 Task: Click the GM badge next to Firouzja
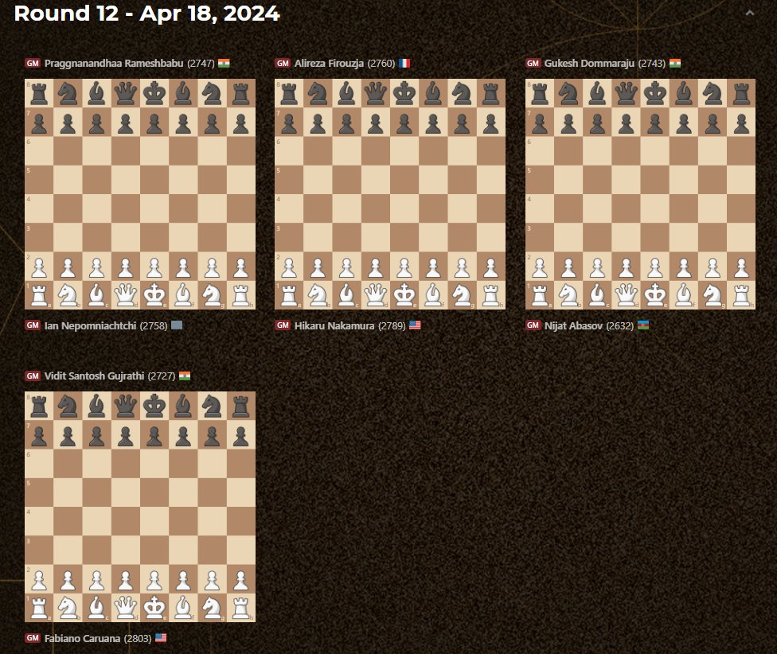283,64
